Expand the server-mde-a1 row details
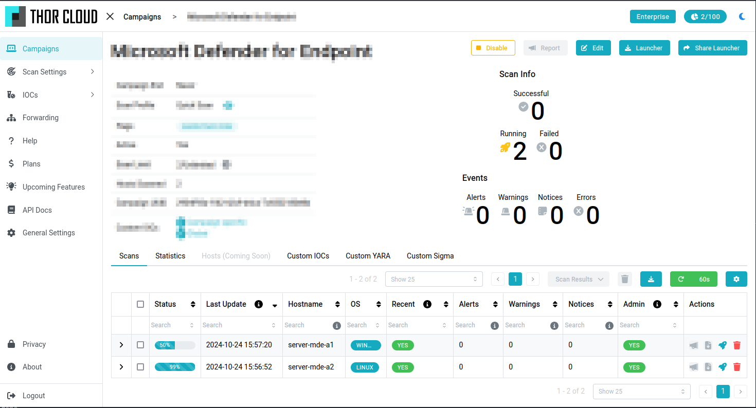This screenshot has width=756, height=408. [121, 345]
